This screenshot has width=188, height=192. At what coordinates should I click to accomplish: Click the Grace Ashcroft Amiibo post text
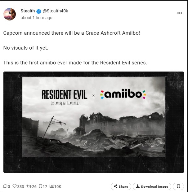[x=72, y=33]
